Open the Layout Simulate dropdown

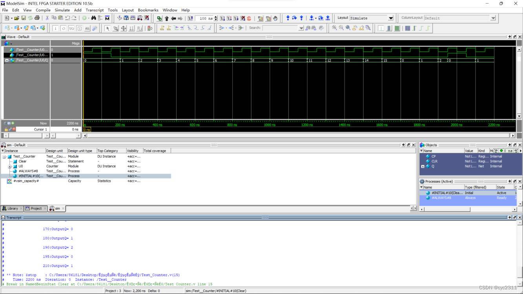coord(390,18)
